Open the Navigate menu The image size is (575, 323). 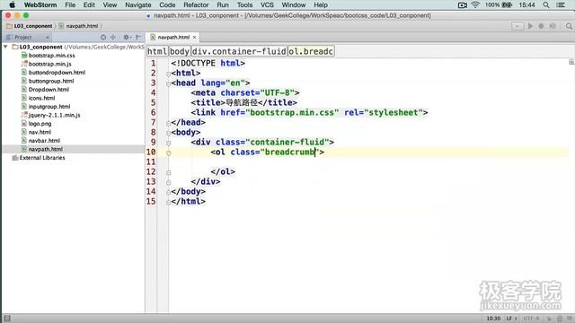pos(137,5)
